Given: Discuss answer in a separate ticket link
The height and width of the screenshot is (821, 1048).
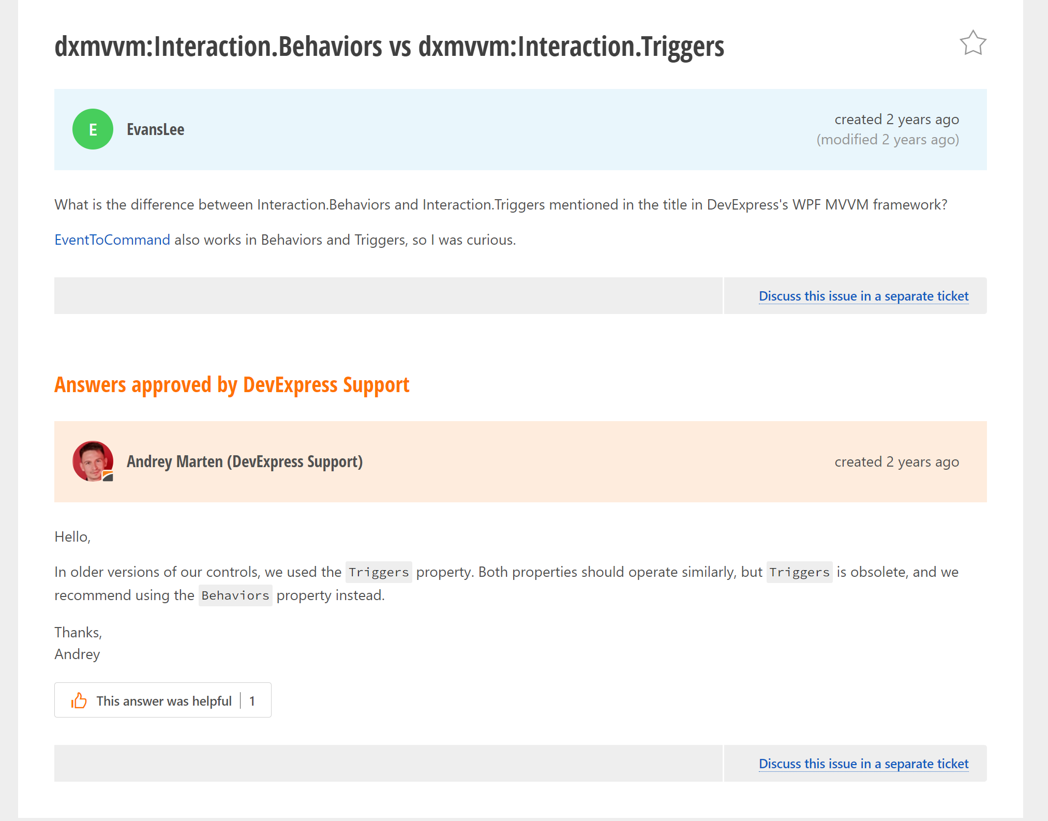Looking at the screenshot, I should pyautogui.click(x=863, y=764).
